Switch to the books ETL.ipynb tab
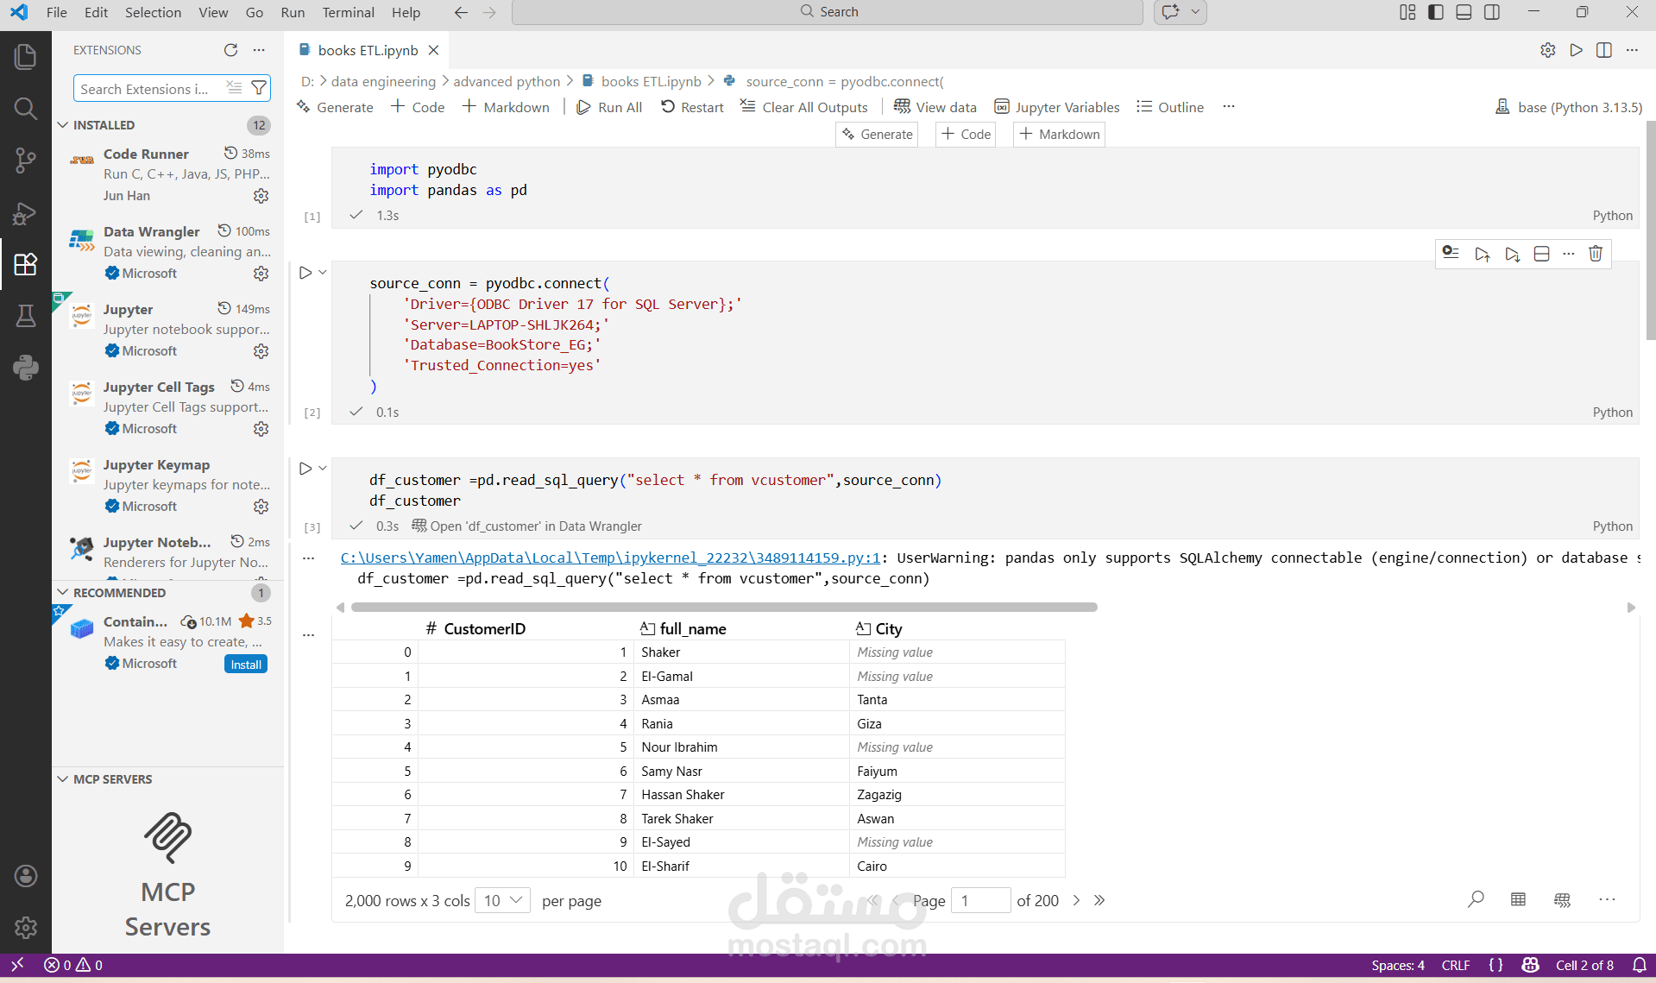This screenshot has height=983, width=1656. click(366, 50)
